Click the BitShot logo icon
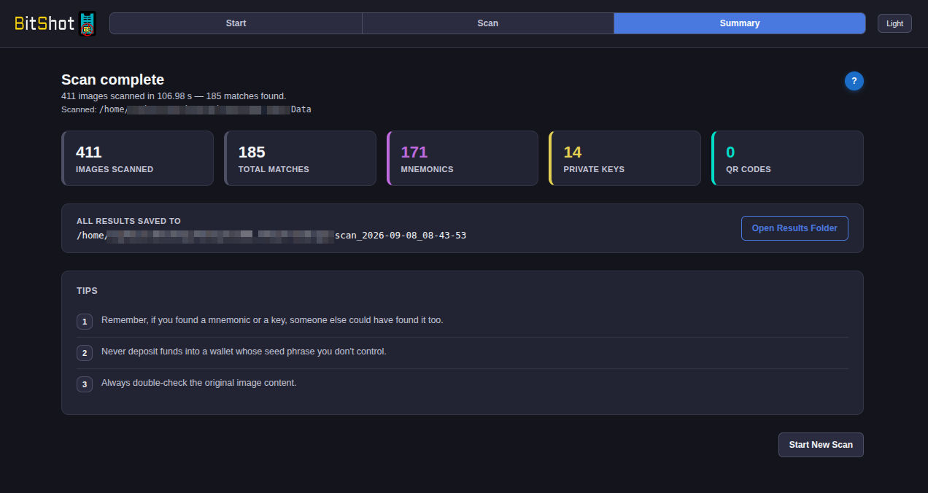 click(x=88, y=23)
